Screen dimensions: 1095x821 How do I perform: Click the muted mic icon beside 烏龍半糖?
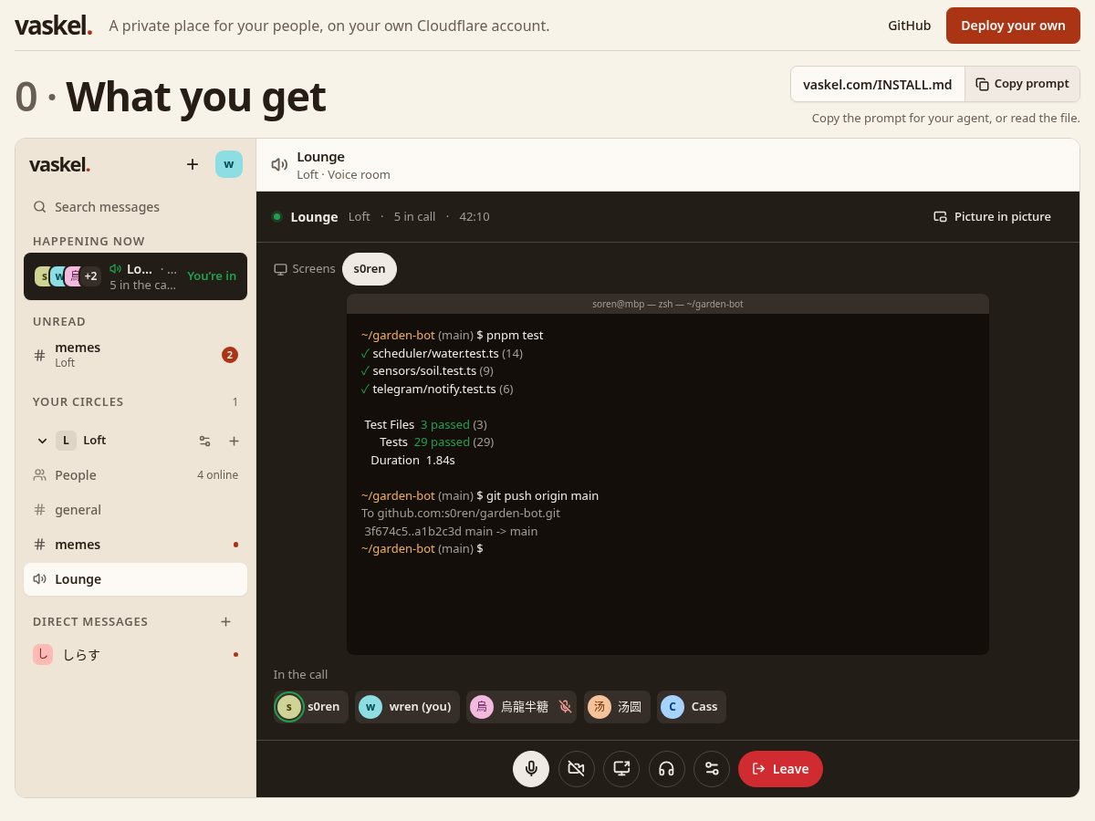point(565,706)
